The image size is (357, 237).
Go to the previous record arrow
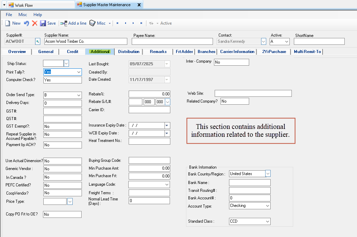point(125,23)
